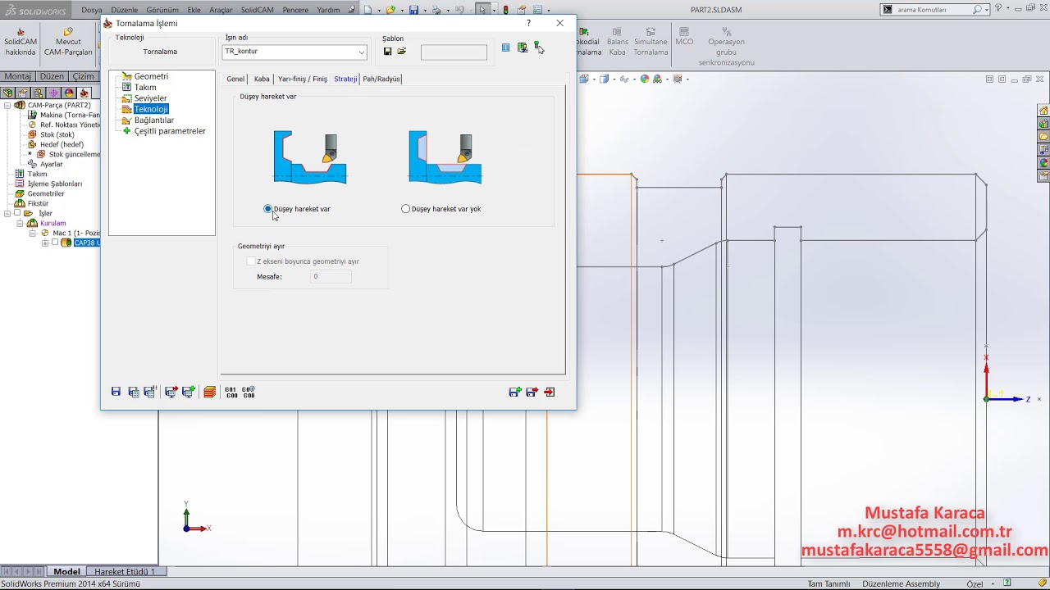
Task: Select the Düşey hareket var yok radio button
Action: pos(405,209)
